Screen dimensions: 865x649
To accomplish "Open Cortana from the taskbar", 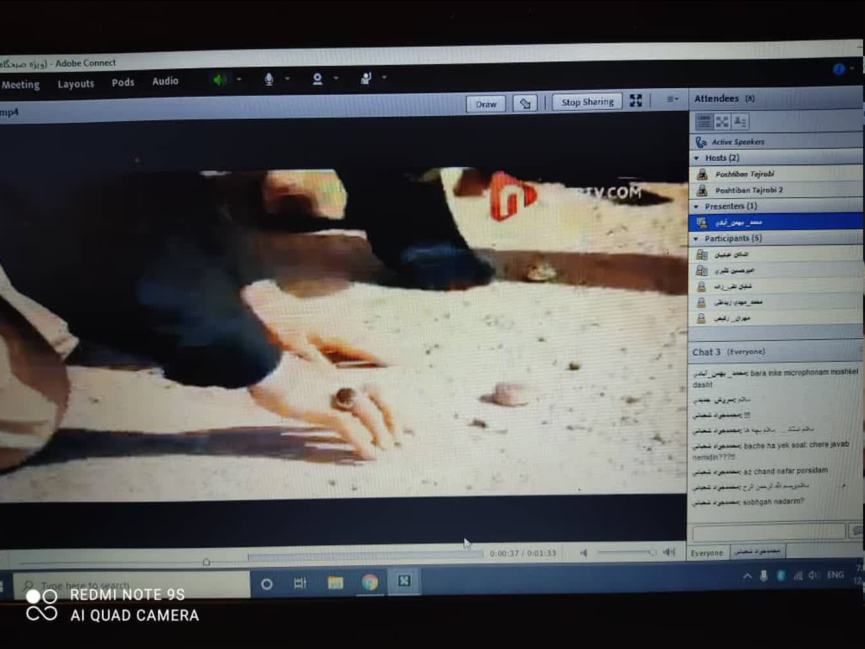I will click(266, 584).
